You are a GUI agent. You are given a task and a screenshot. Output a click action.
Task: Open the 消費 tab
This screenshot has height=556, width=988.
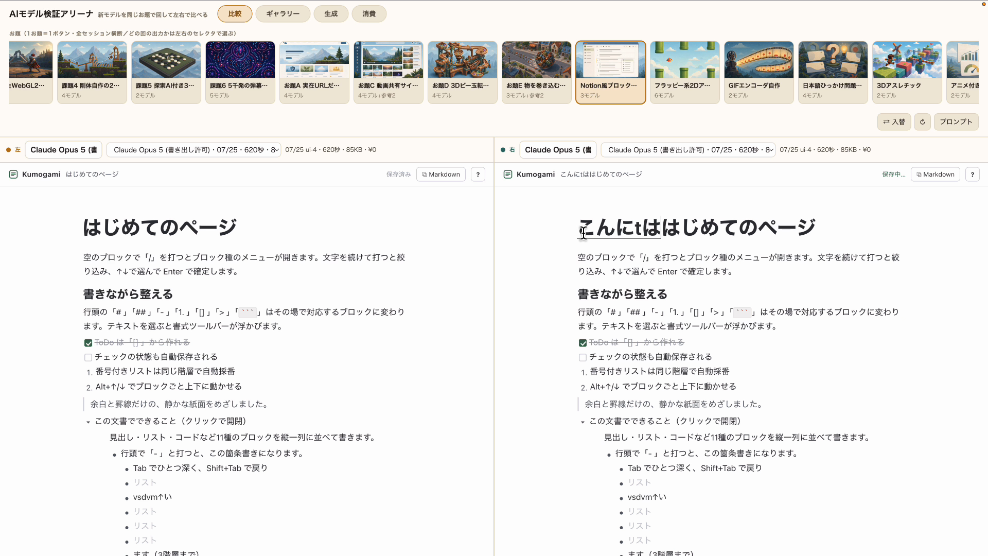[x=369, y=14]
